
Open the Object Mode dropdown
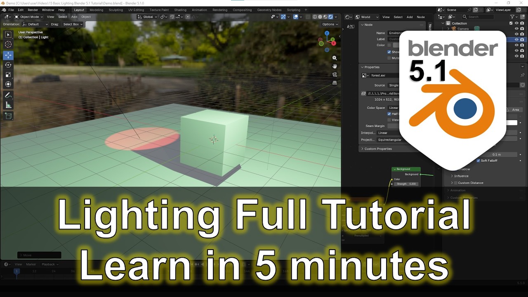[28, 17]
